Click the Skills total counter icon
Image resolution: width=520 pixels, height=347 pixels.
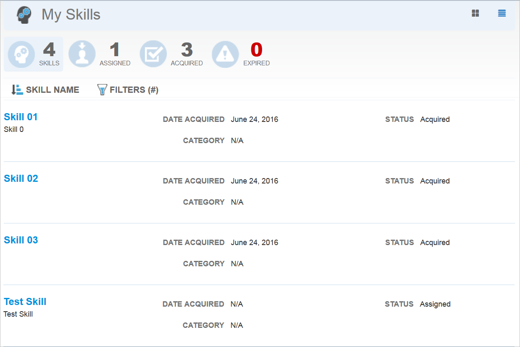[x=22, y=54]
